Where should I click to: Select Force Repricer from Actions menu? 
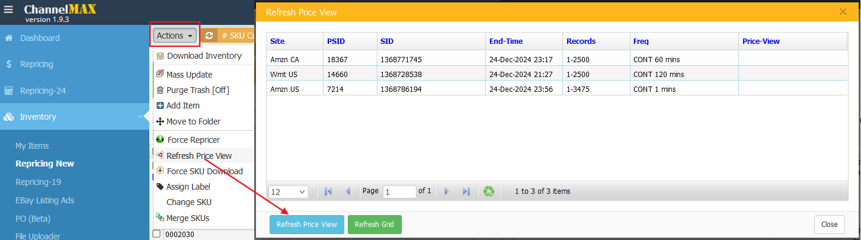point(193,140)
